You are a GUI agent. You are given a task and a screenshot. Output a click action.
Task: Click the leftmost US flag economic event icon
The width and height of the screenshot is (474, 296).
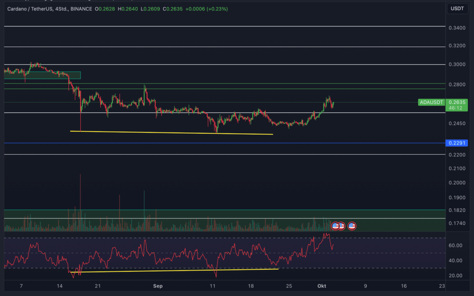pyautogui.click(x=335, y=226)
